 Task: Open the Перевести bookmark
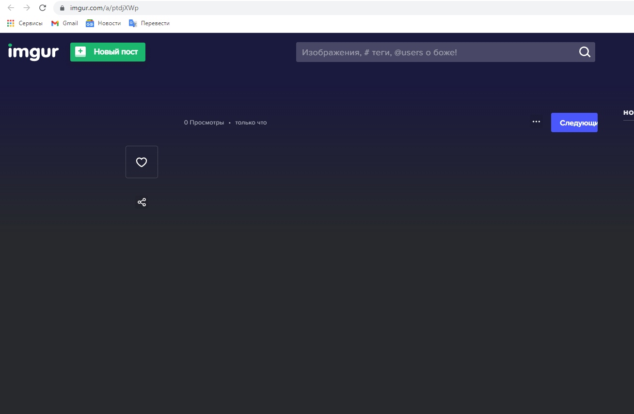coord(149,23)
